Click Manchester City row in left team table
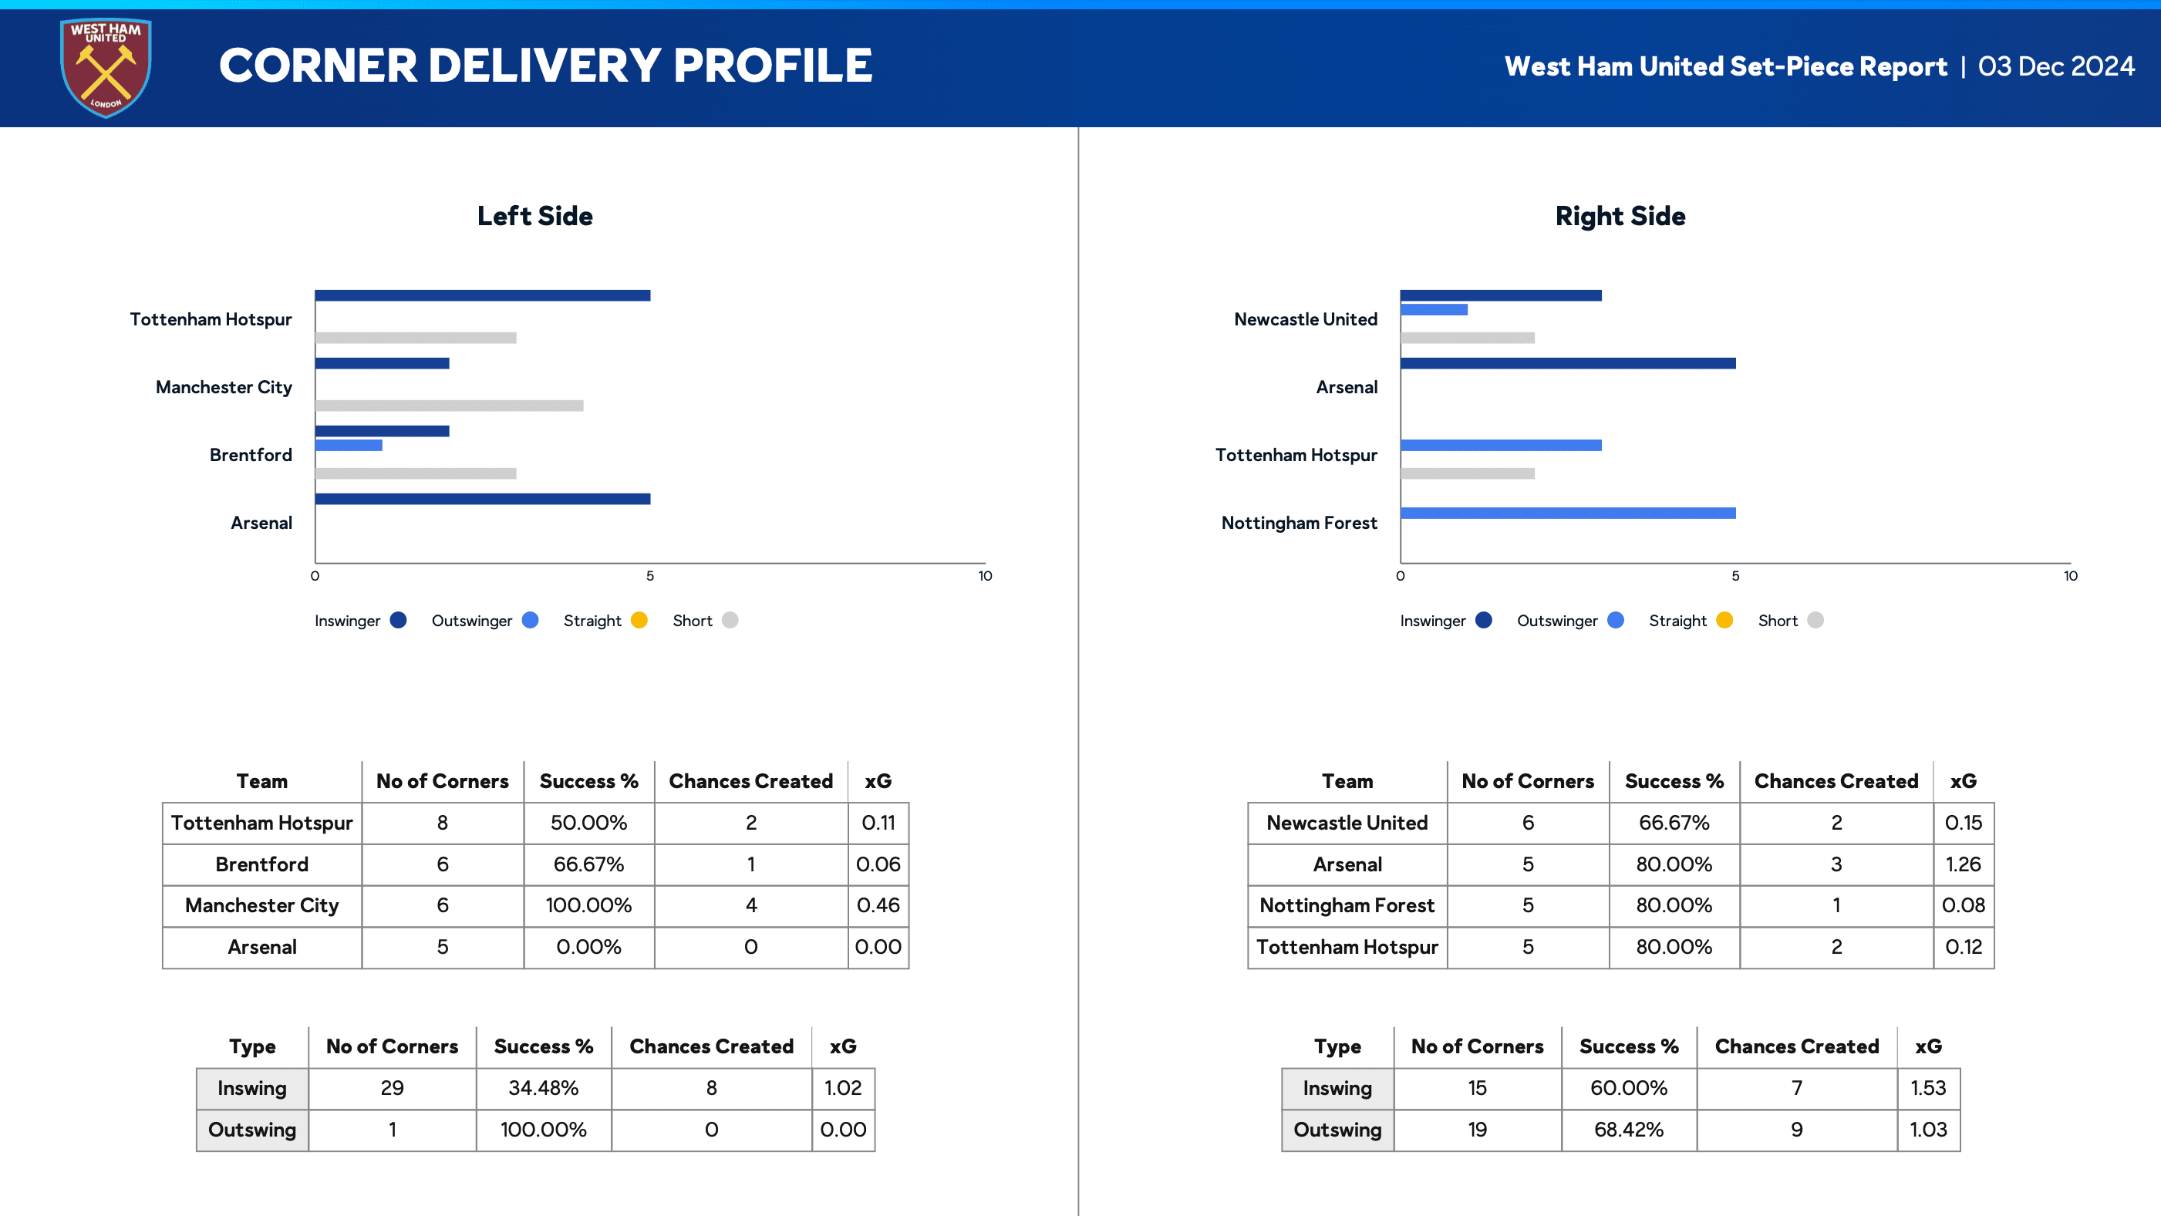This screenshot has height=1216, width=2161. tap(261, 905)
